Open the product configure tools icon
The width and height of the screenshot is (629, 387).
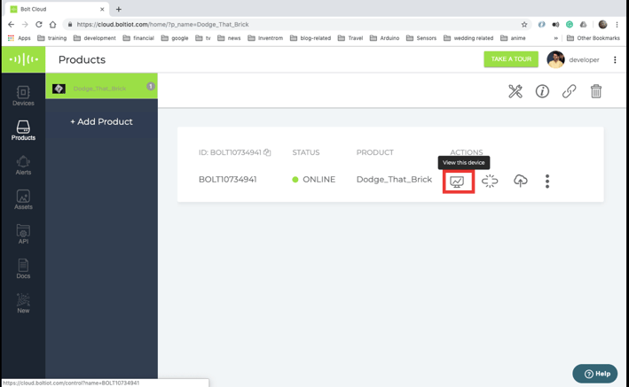point(515,91)
